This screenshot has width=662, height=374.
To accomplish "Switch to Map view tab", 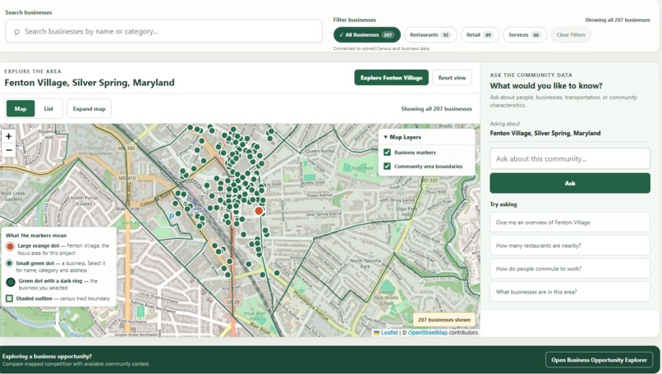I will point(21,109).
